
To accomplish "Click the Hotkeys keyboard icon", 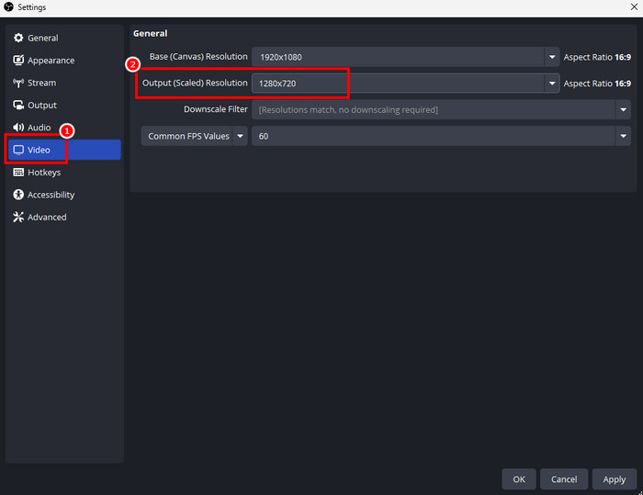I will point(18,173).
